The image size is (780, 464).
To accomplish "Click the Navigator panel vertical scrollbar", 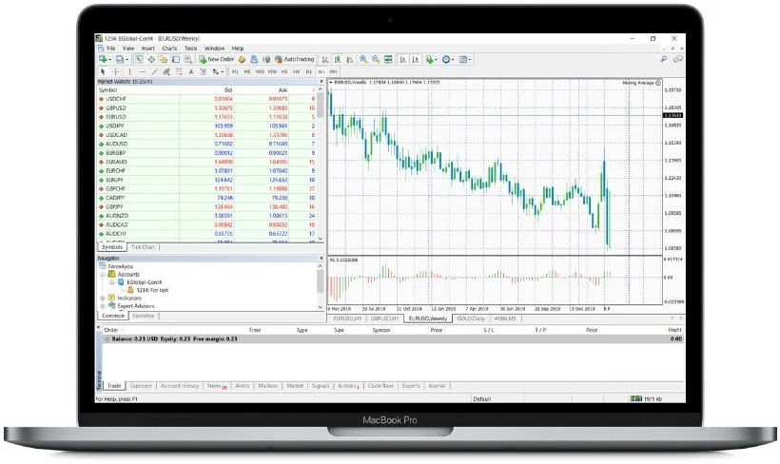I will 321,286.
